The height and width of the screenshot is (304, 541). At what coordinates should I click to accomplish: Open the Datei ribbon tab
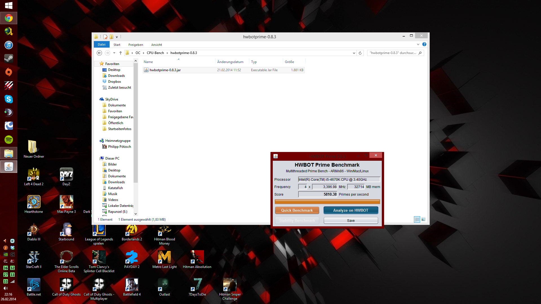coord(101,44)
